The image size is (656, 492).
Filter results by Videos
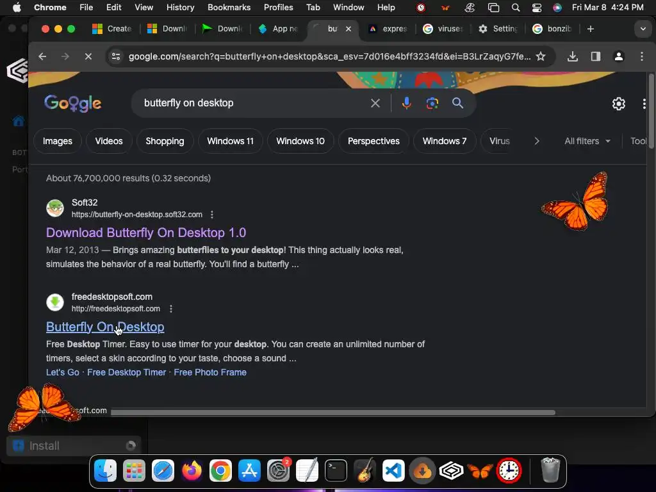(109, 141)
